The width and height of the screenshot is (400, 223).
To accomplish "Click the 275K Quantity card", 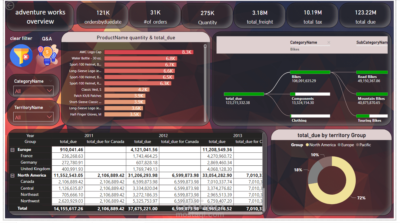I will click(207, 15).
